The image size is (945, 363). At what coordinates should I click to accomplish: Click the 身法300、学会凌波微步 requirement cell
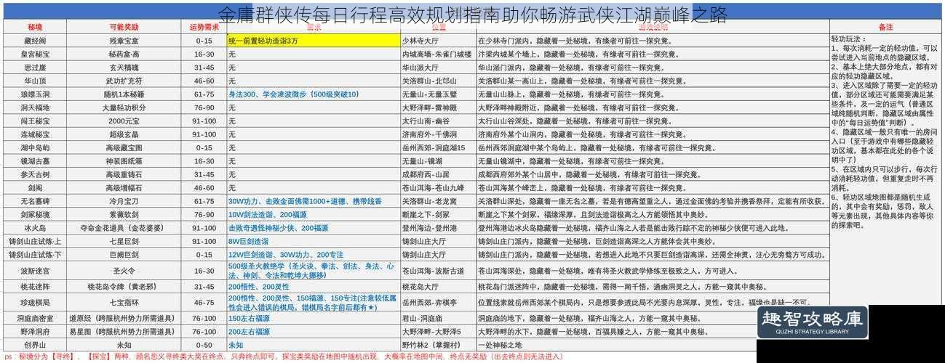[x=314, y=94]
